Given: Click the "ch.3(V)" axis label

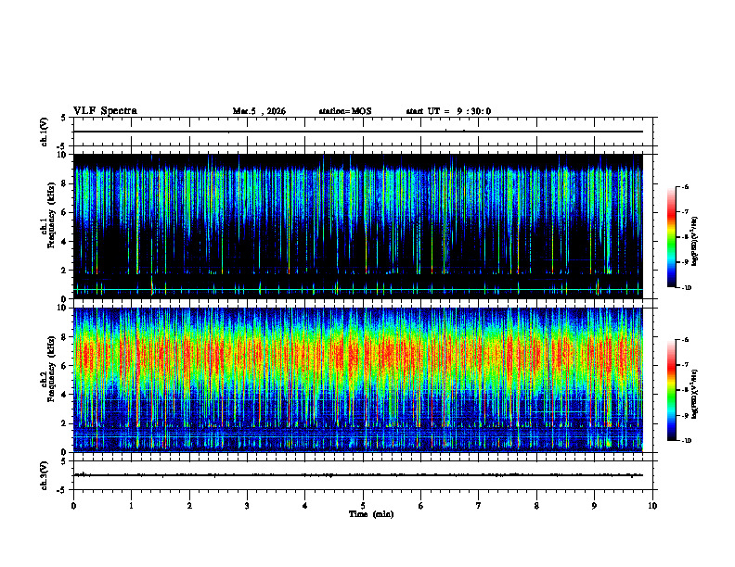Looking at the screenshot, I should (45, 475).
